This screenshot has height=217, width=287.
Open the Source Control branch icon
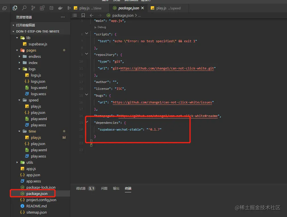pos(33,8)
